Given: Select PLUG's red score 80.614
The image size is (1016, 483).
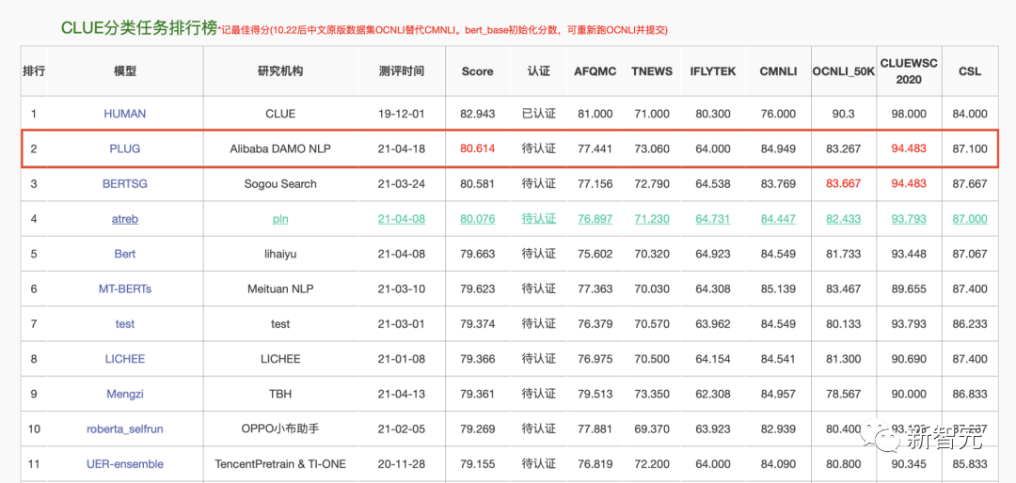Looking at the screenshot, I should pos(478,148).
